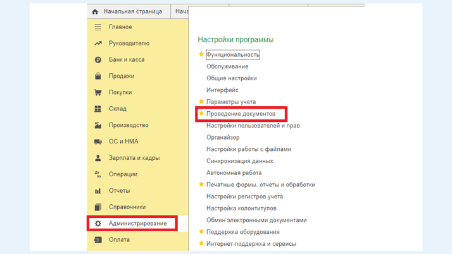Viewport: 452px width, 254px height.
Task: Open Настройки работы с файлами
Action: pyautogui.click(x=249, y=149)
